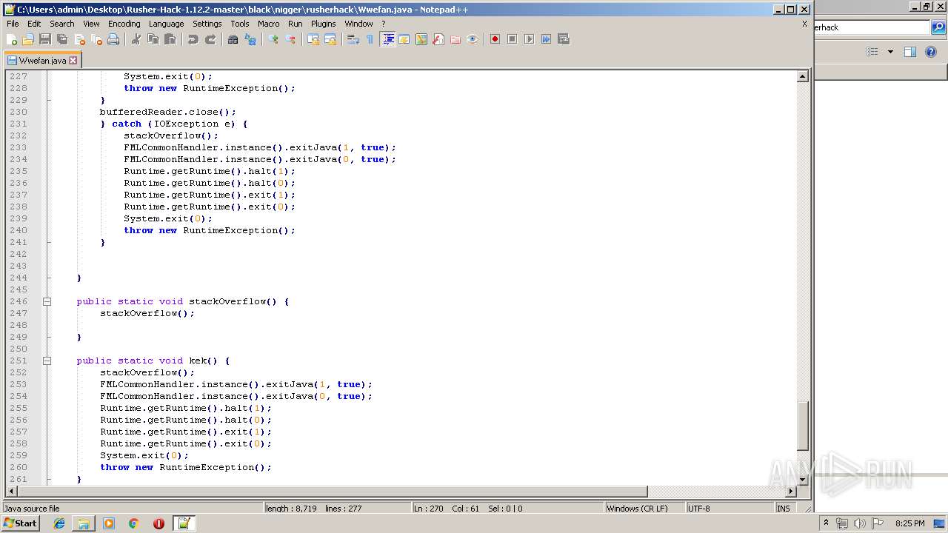
Task: Toggle the Function List panel icon
Action: point(438,39)
